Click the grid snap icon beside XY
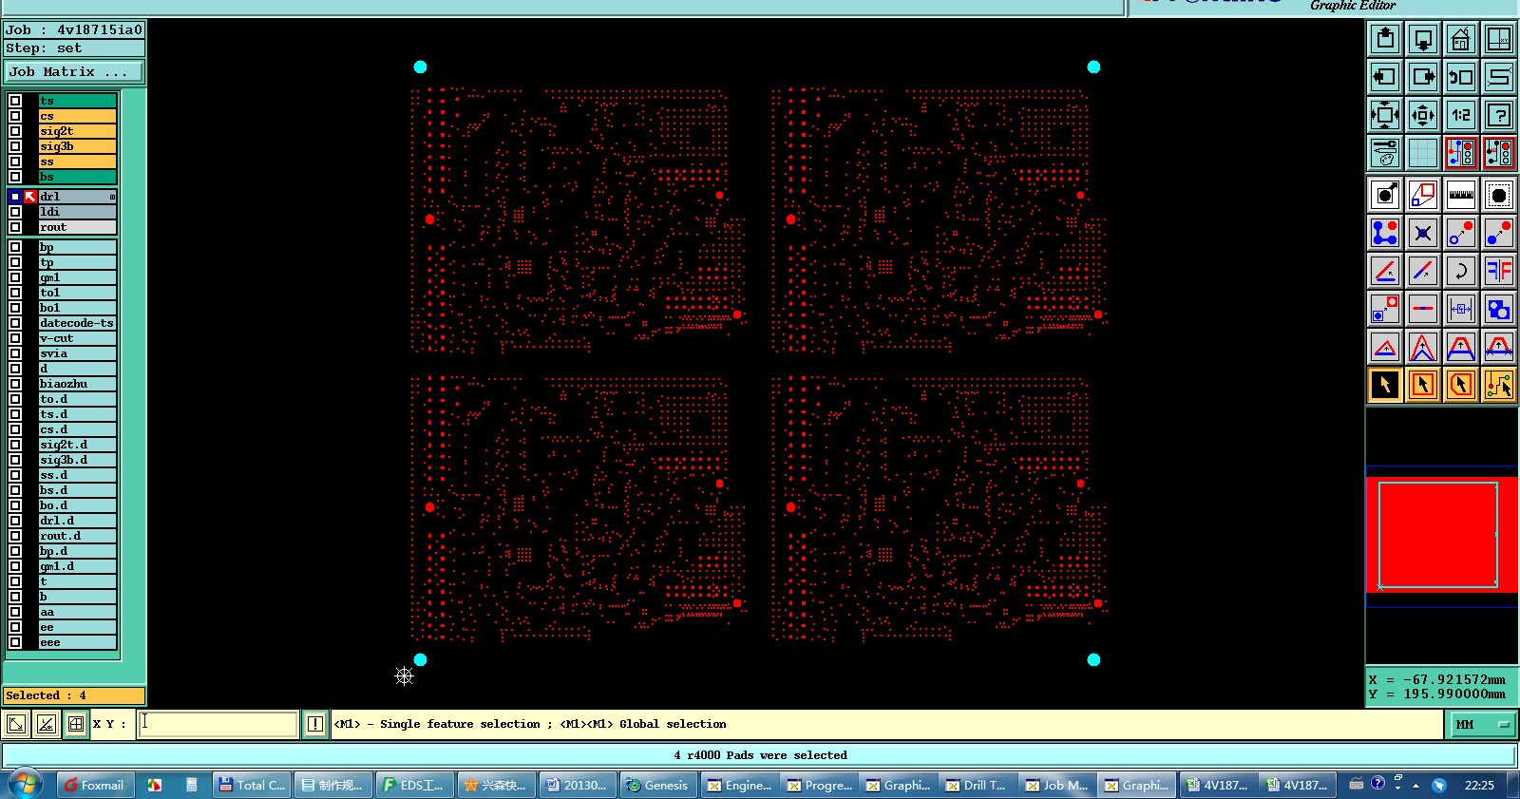The height and width of the screenshot is (799, 1520). 76,724
